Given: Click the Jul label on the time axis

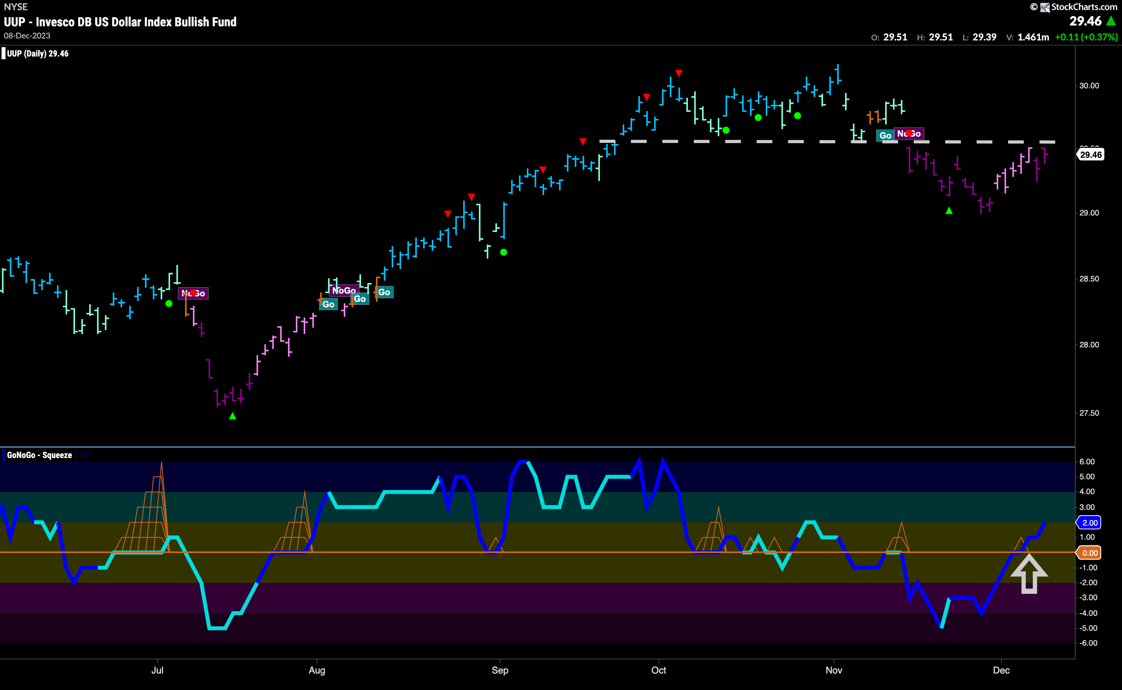Looking at the screenshot, I should [157, 670].
